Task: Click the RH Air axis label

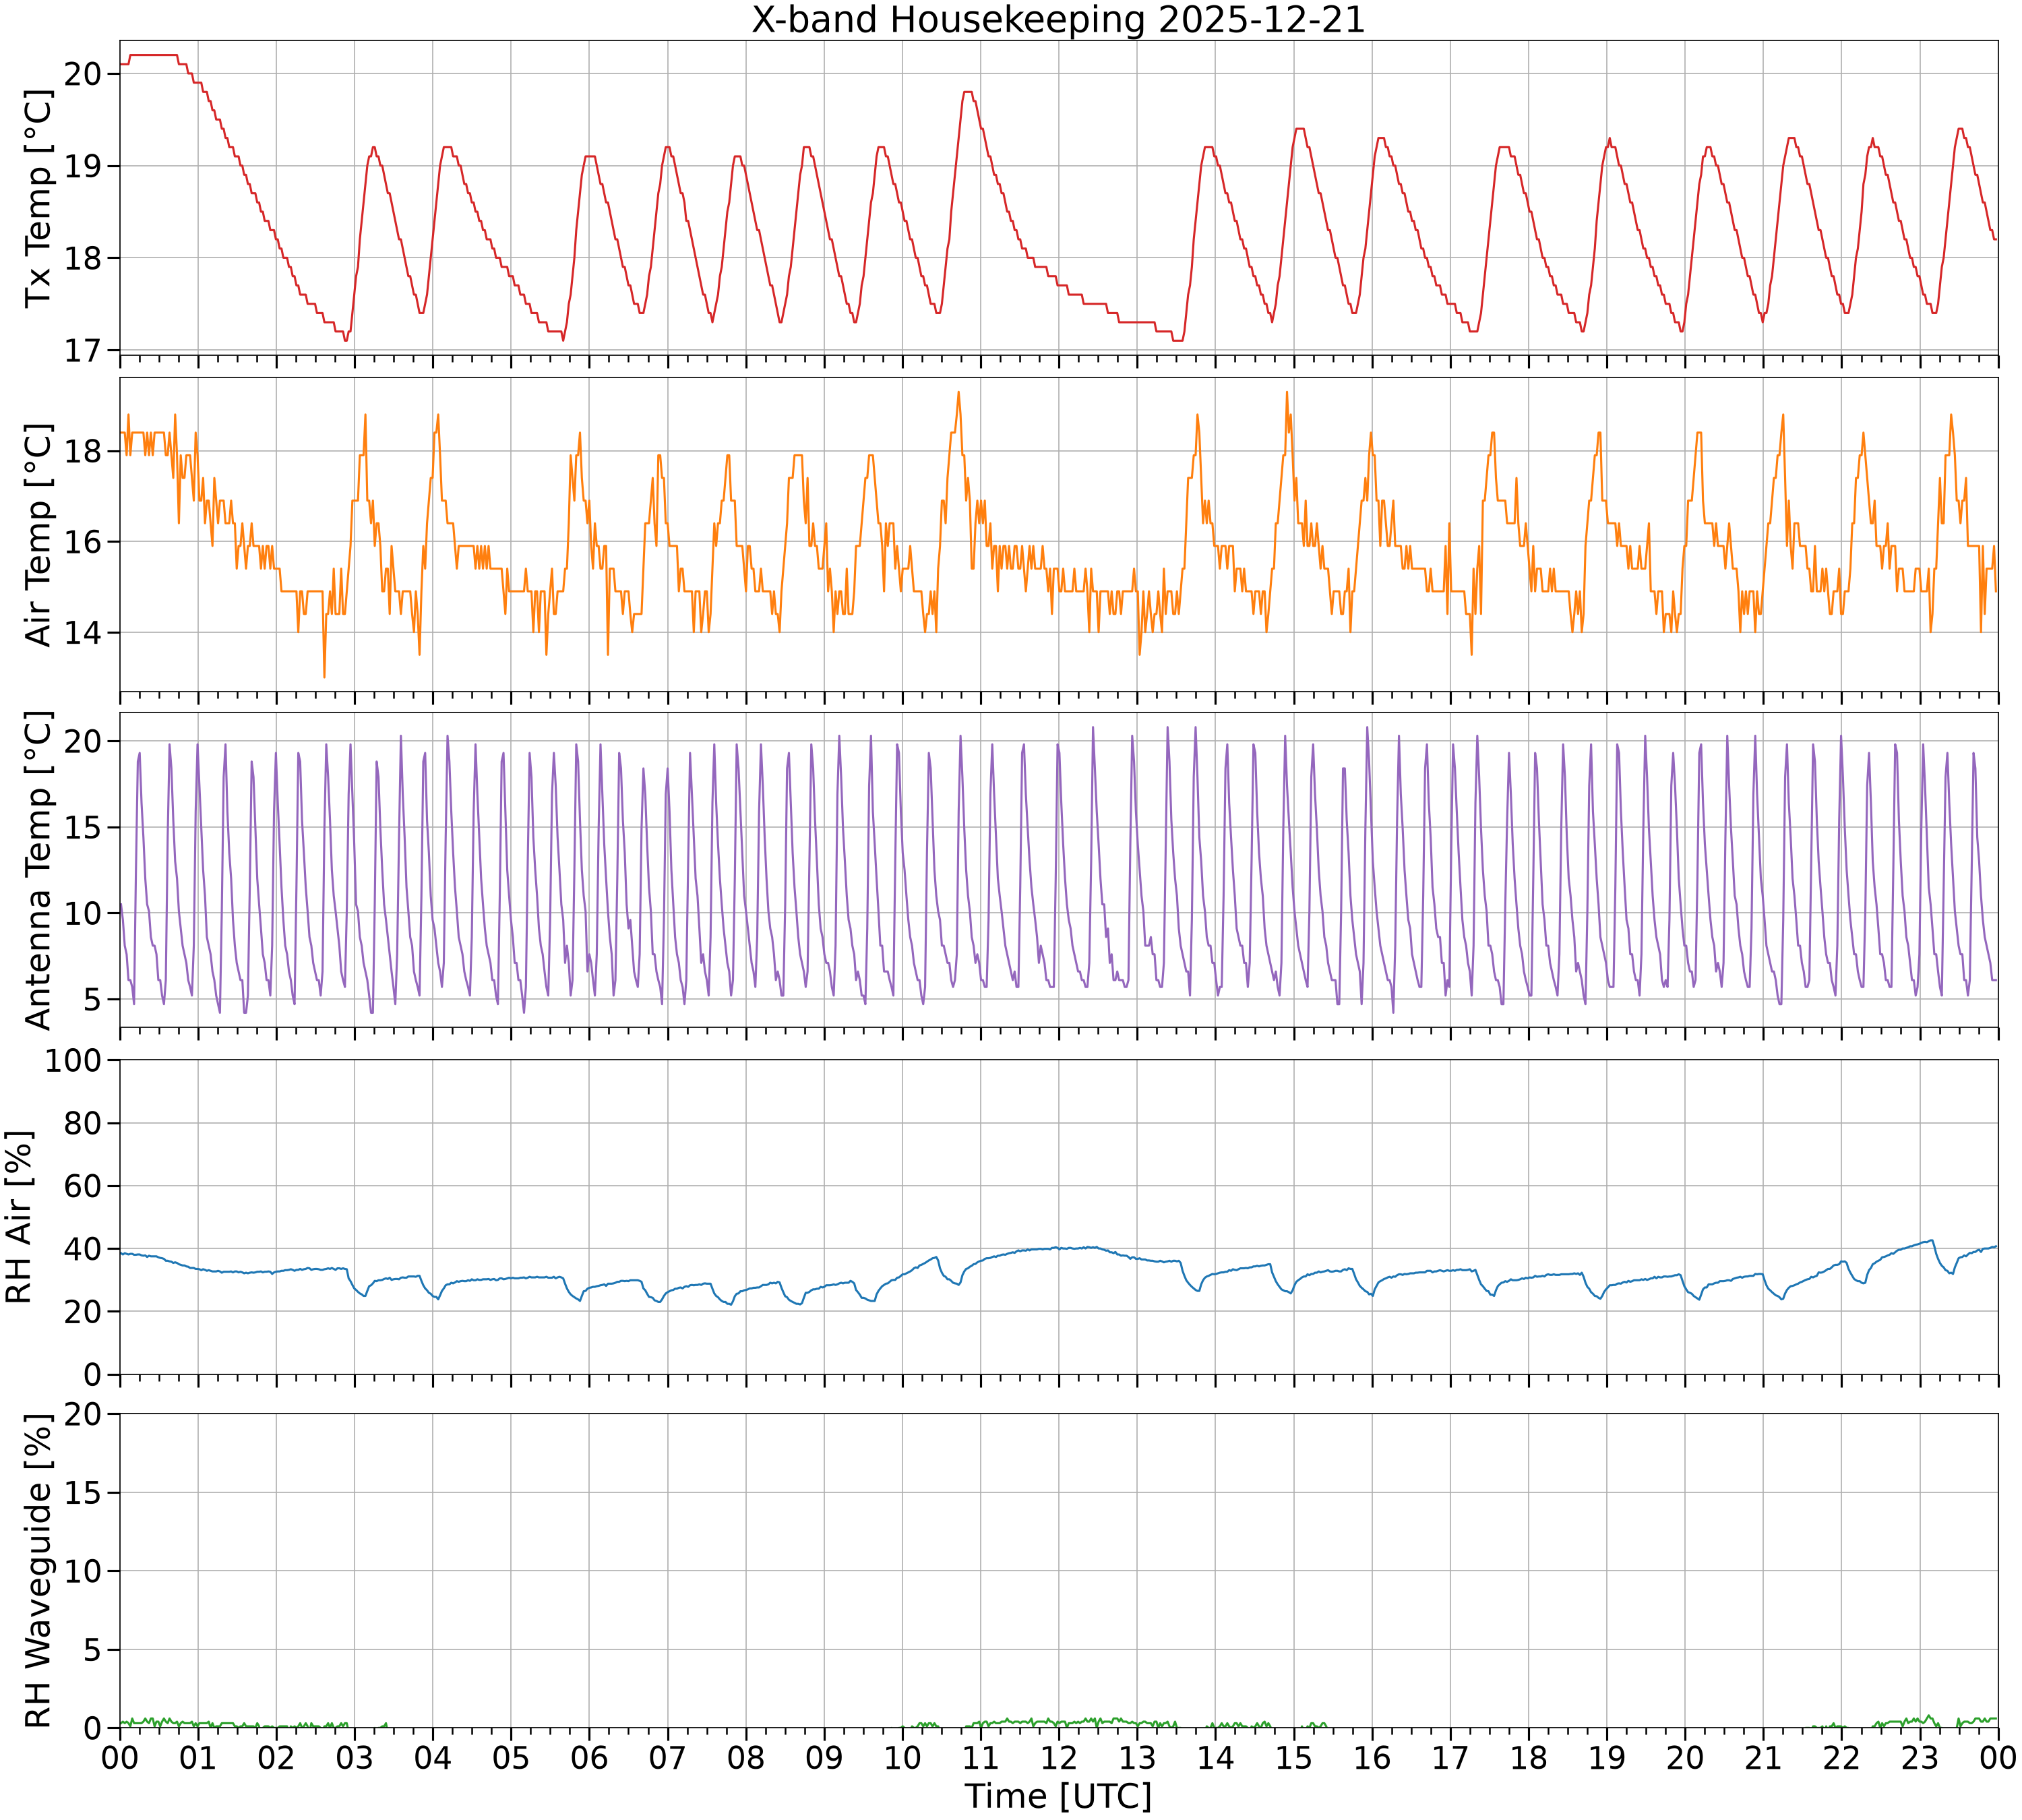Action: [19, 1217]
